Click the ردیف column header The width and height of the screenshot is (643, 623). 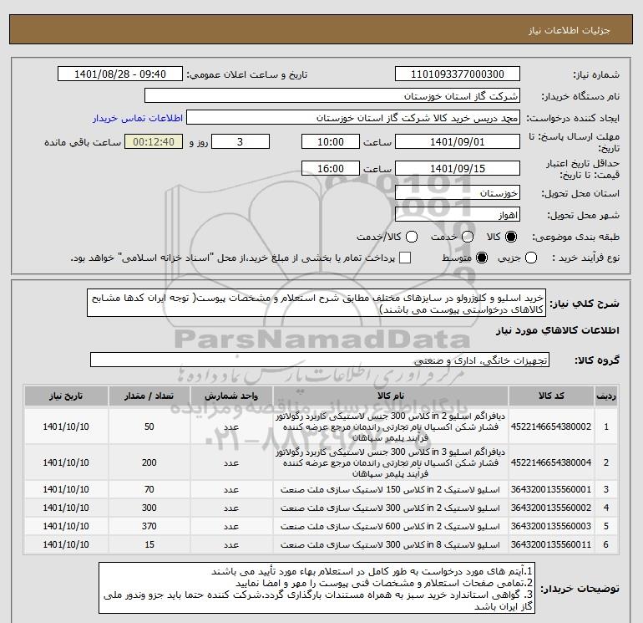pyautogui.click(x=606, y=396)
